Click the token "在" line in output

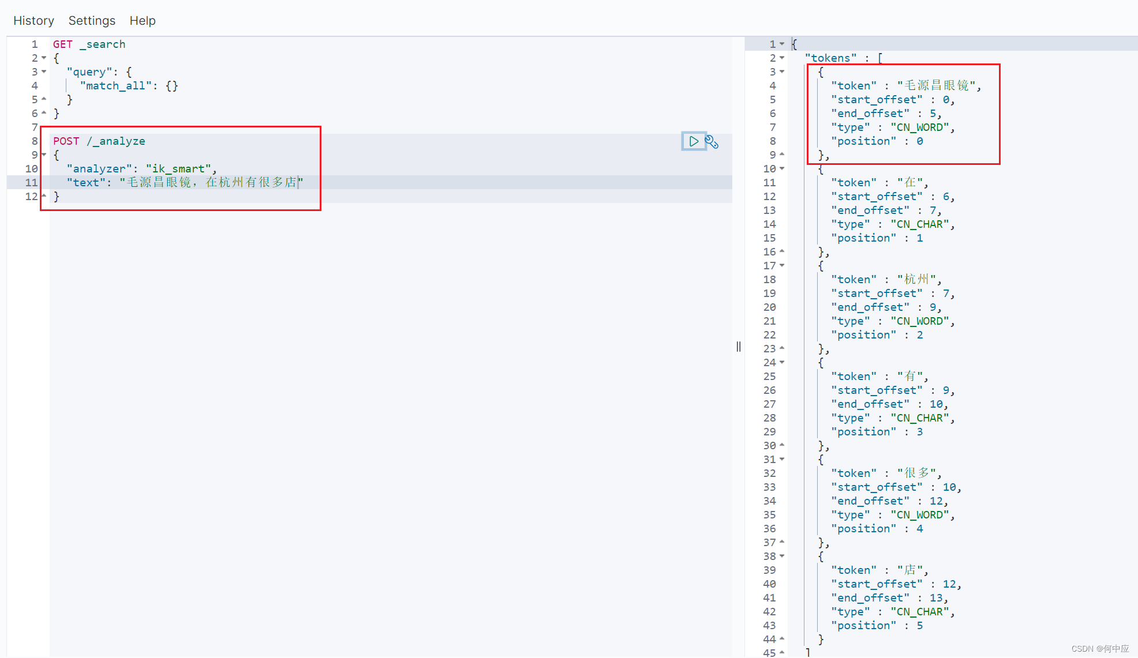[879, 183]
